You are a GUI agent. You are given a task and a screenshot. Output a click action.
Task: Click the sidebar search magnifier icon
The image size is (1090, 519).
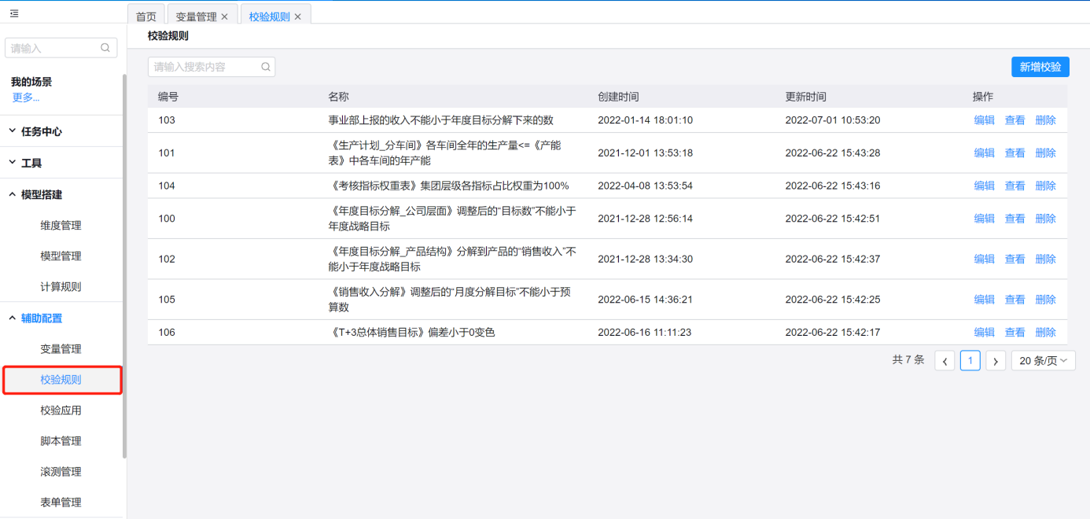coord(105,48)
